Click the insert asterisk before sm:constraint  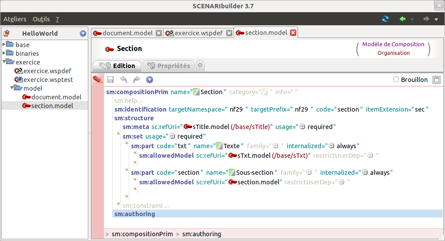point(118,204)
